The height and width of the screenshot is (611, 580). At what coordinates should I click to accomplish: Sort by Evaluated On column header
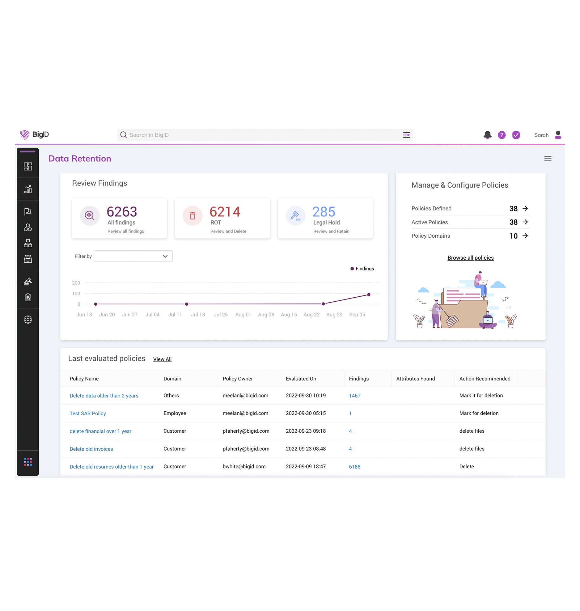pos(301,379)
